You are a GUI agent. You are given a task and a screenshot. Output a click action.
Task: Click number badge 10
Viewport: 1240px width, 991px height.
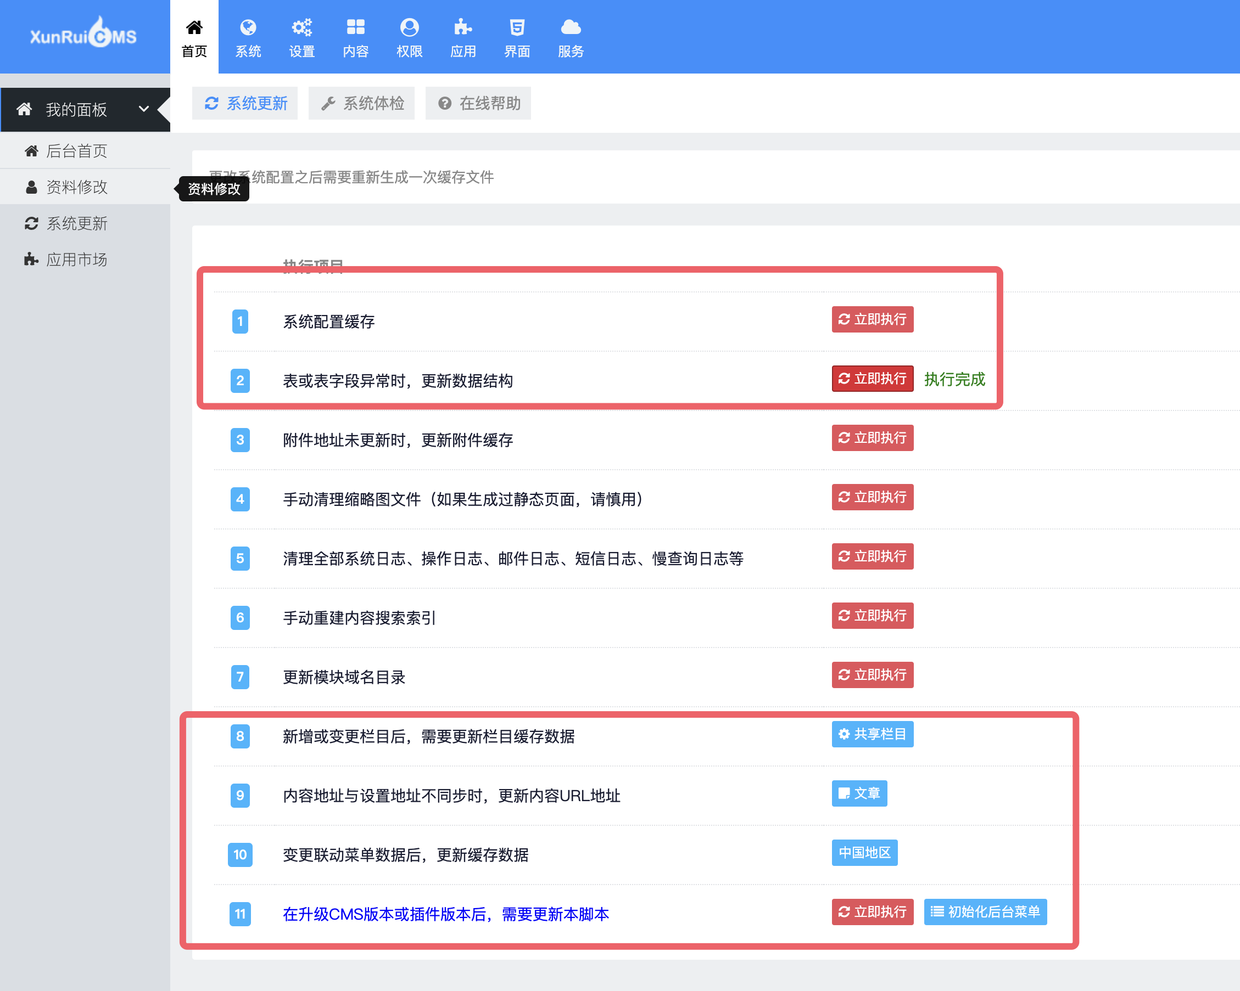(x=240, y=855)
